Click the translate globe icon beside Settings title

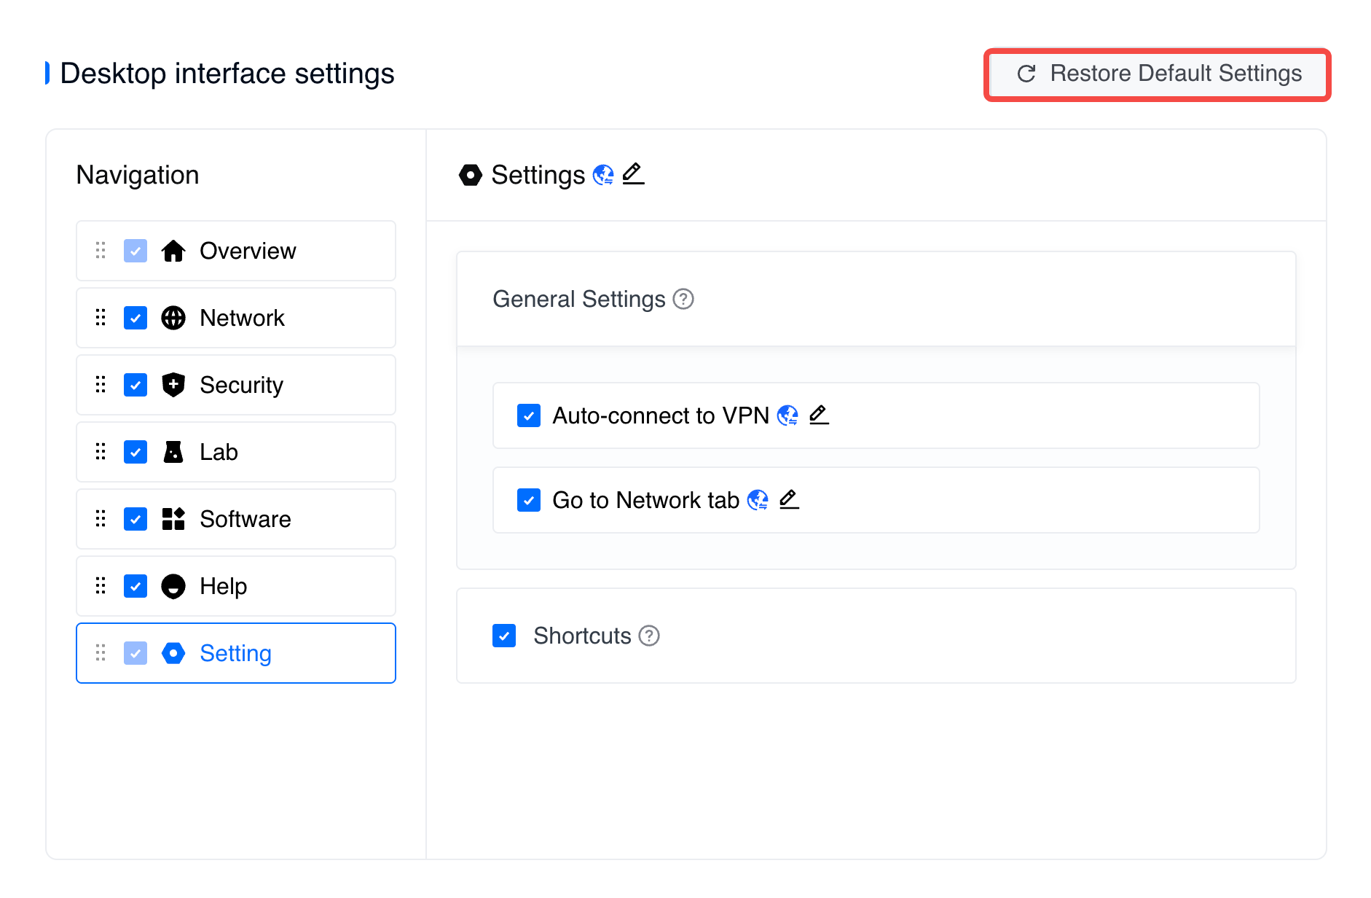603,175
